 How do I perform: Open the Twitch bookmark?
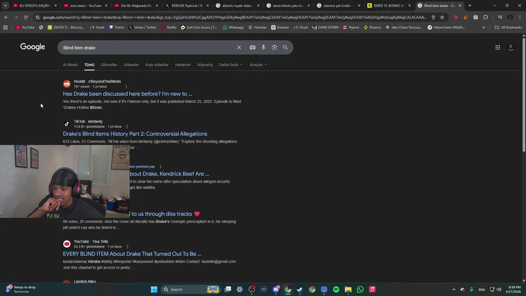(116, 27)
